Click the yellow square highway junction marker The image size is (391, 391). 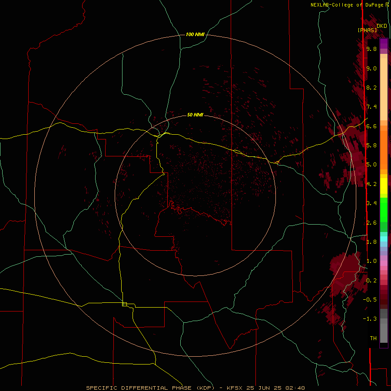click(124, 304)
